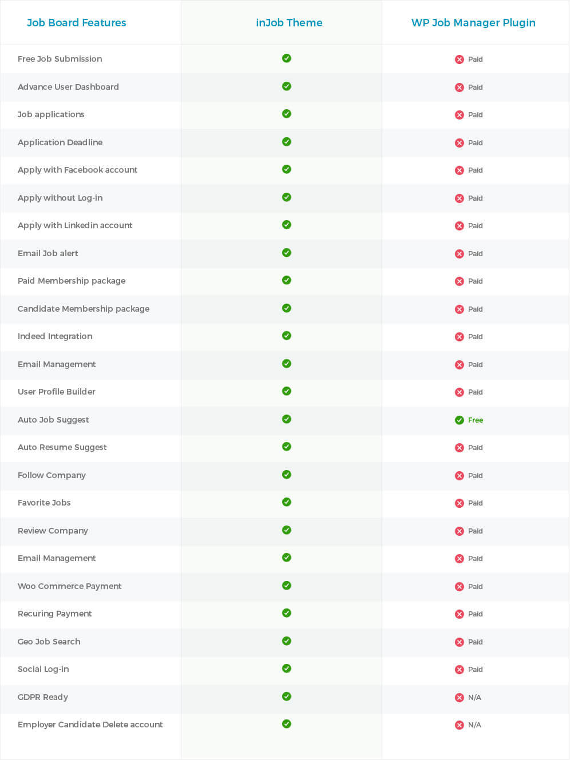This screenshot has width=570, height=760.
Task: Click the inJob check for Geo Job Search
Action: [287, 641]
